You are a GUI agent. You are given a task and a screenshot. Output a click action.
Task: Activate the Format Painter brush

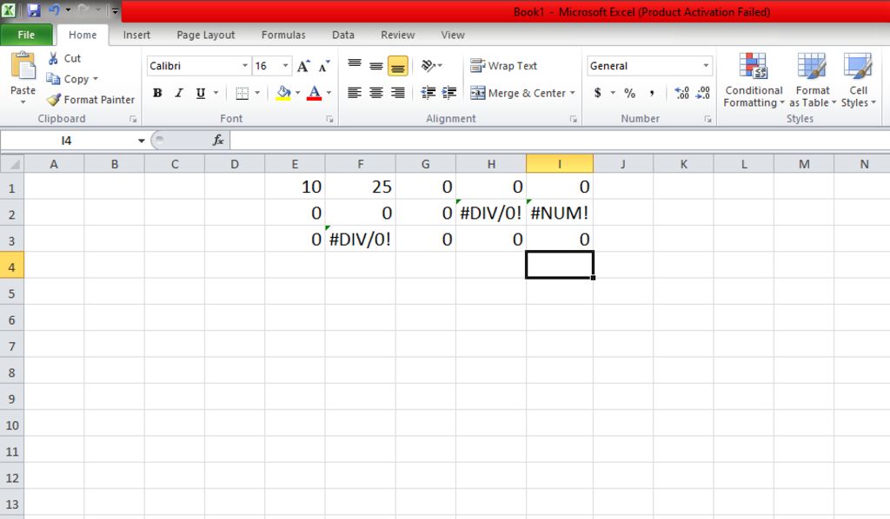(53, 100)
